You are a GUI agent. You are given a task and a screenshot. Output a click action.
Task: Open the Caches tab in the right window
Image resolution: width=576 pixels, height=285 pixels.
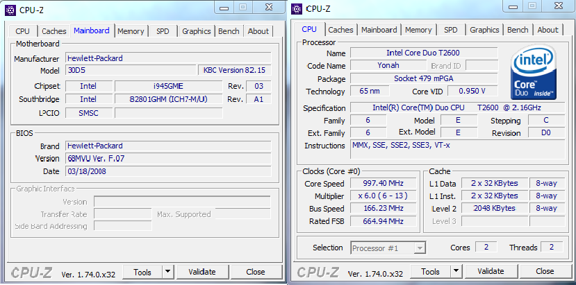point(341,30)
